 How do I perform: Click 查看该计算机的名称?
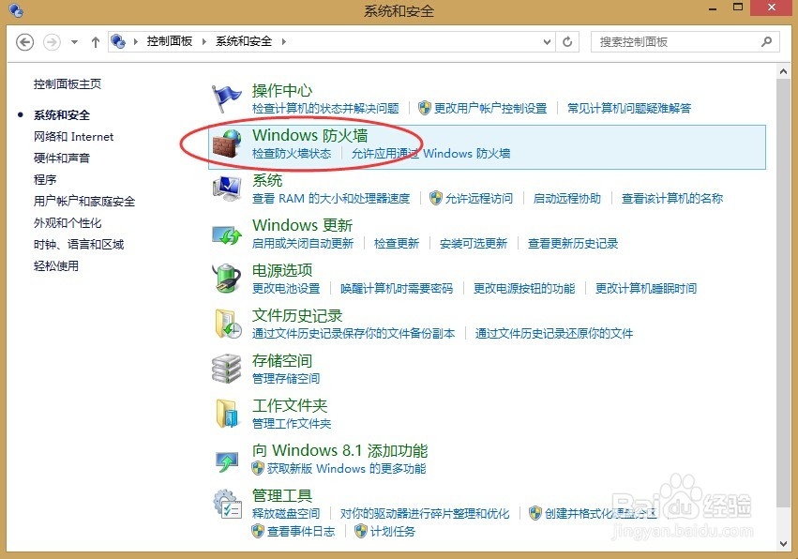671,199
